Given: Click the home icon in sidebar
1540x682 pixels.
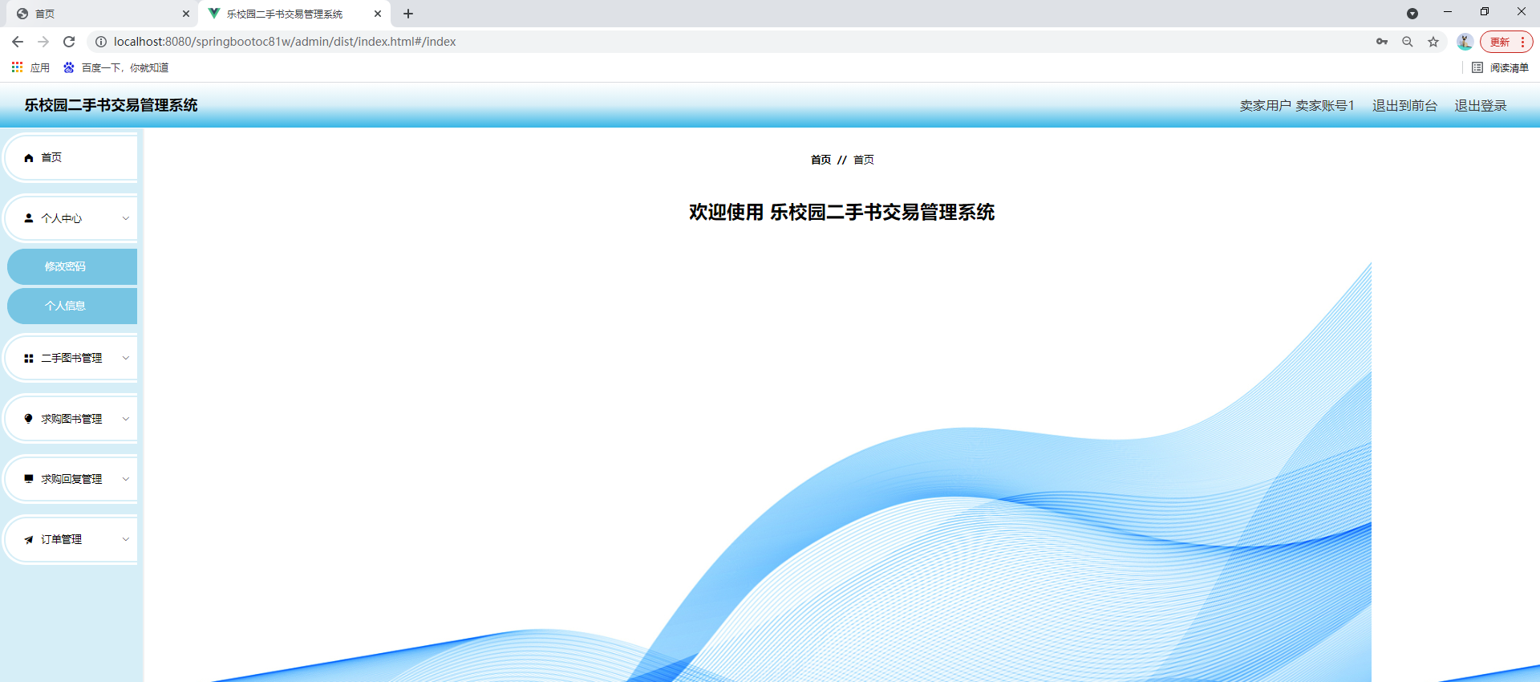Looking at the screenshot, I should pos(29,158).
